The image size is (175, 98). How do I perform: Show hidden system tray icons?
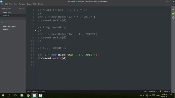(141, 95)
